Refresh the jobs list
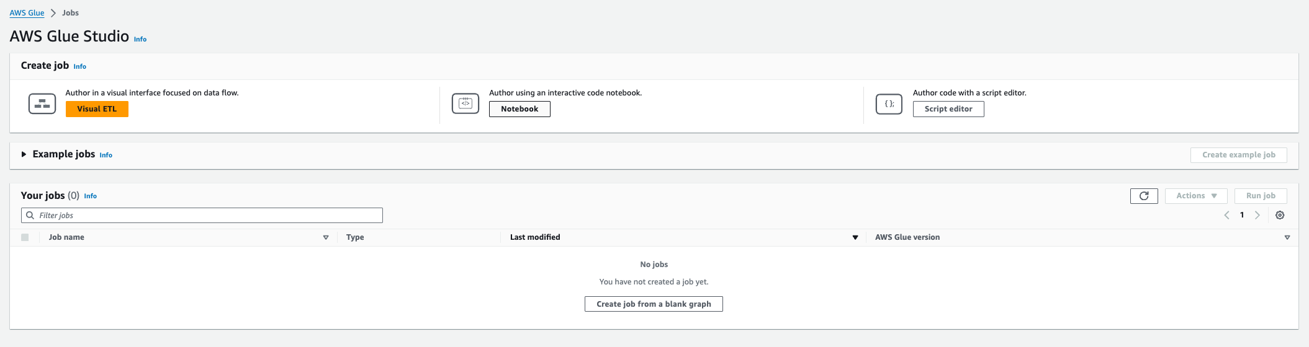This screenshot has width=1309, height=347. (x=1144, y=196)
